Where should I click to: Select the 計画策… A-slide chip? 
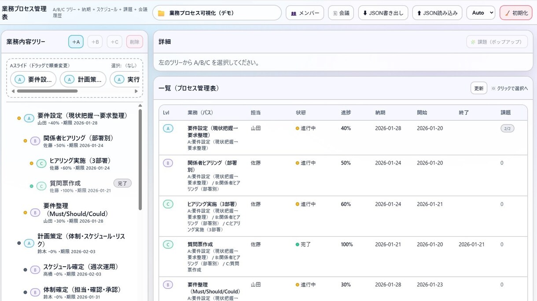pyautogui.click(x=83, y=80)
